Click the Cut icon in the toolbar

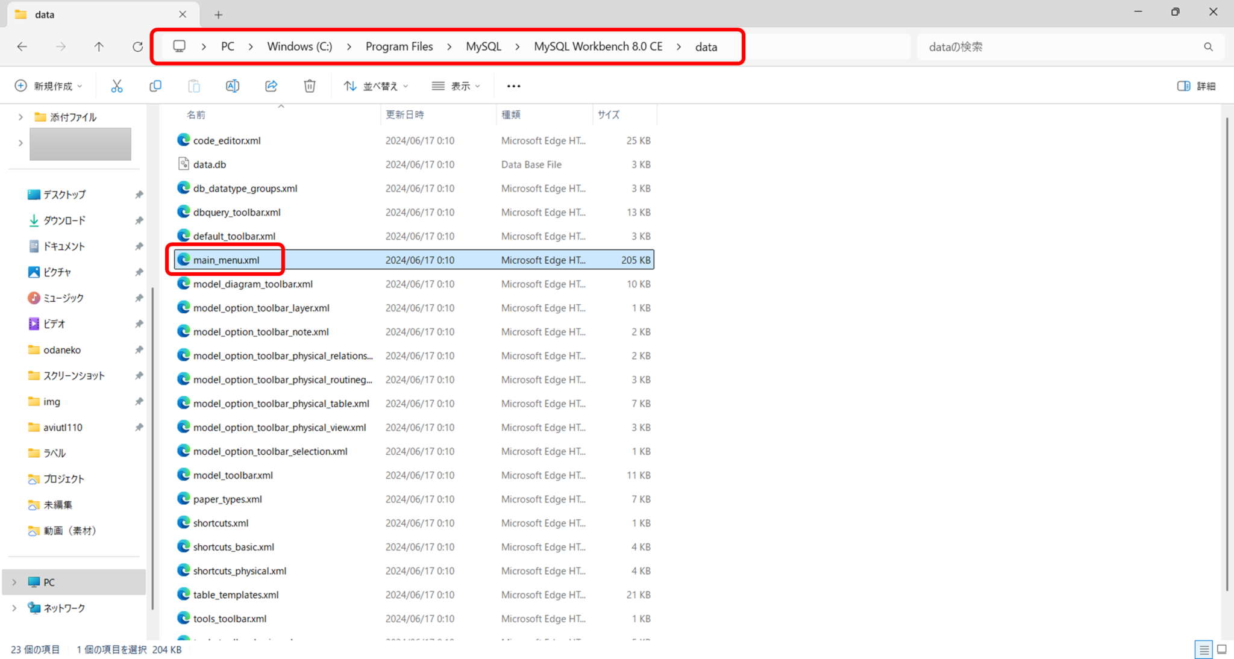117,86
